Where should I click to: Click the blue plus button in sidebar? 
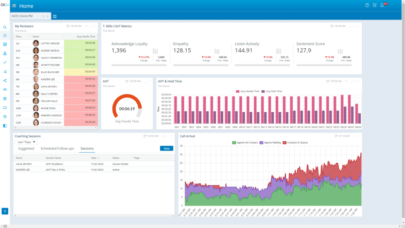(5, 211)
